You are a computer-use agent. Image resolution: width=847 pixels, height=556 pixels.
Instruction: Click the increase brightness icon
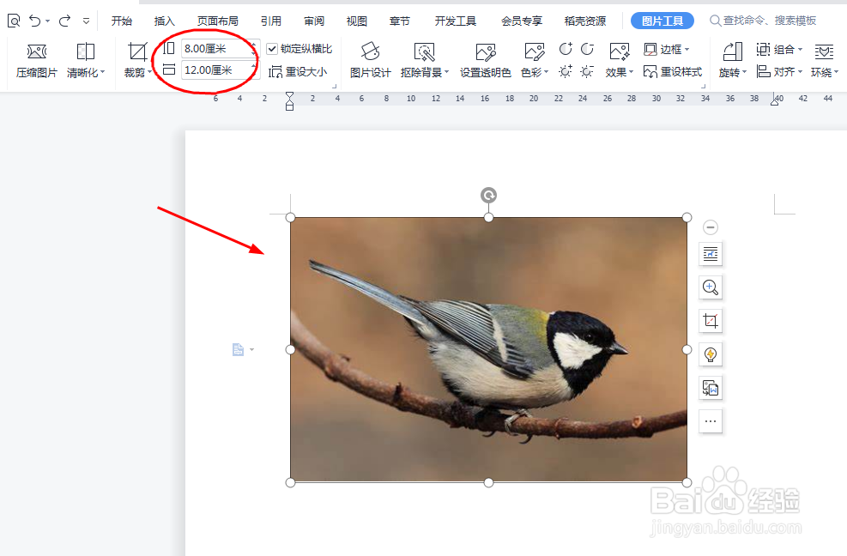(x=565, y=71)
